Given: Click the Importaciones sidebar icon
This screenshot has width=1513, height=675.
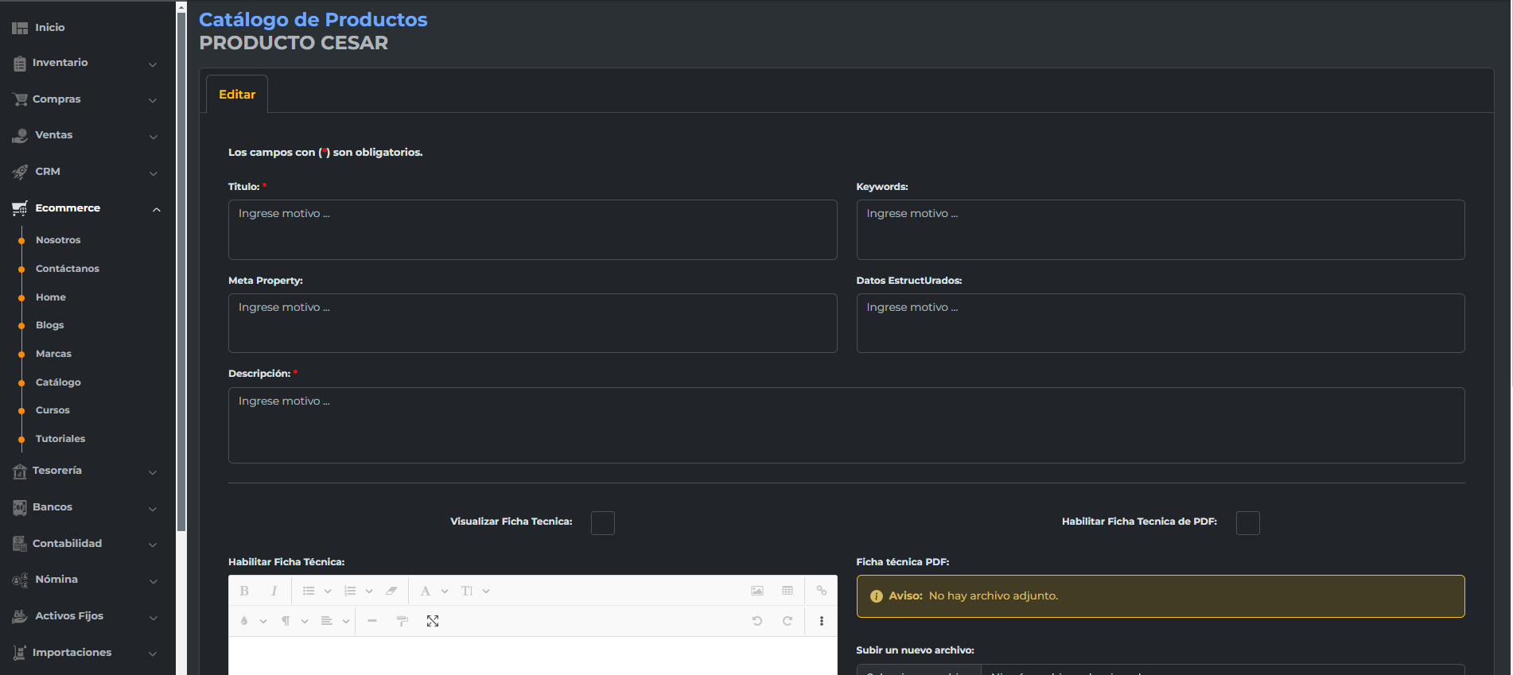Looking at the screenshot, I should [x=20, y=653].
